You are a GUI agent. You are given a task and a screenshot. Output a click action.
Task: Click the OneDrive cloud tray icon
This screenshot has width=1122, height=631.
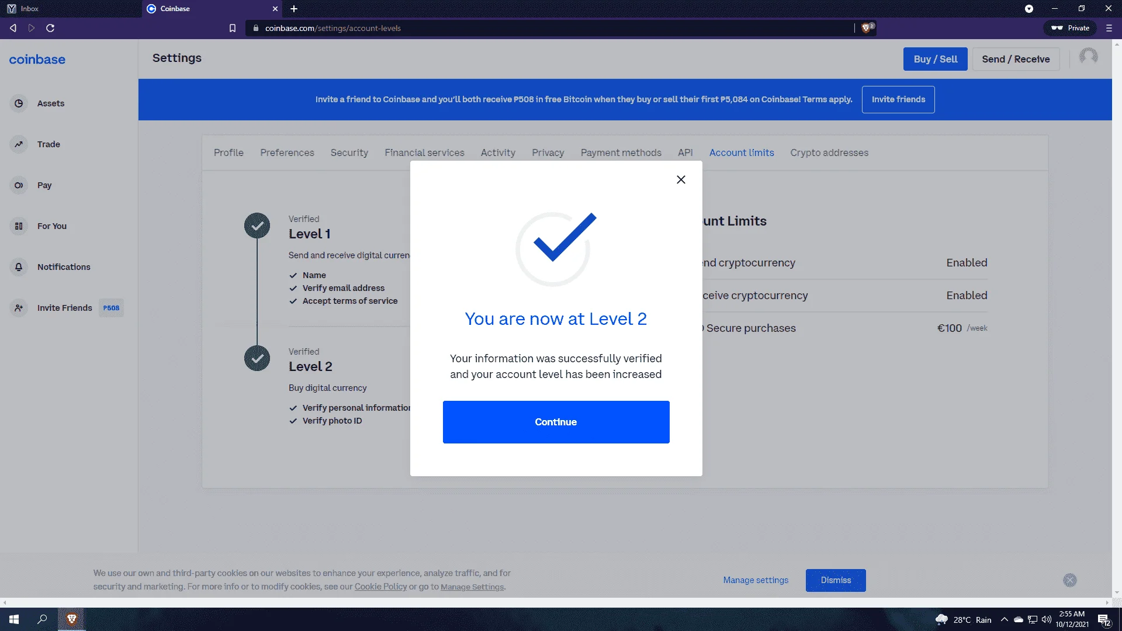pyautogui.click(x=1019, y=620)
